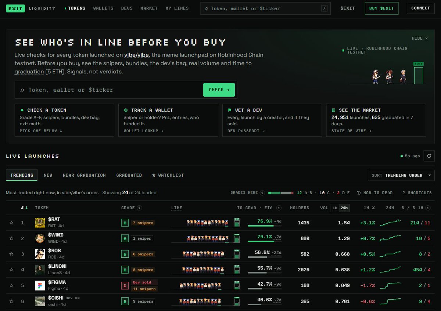The width and height of the screenshot is (441, 311).
Task: Click the GRADE column info icon
Action: pyautogui.click(x=139, y=208)
